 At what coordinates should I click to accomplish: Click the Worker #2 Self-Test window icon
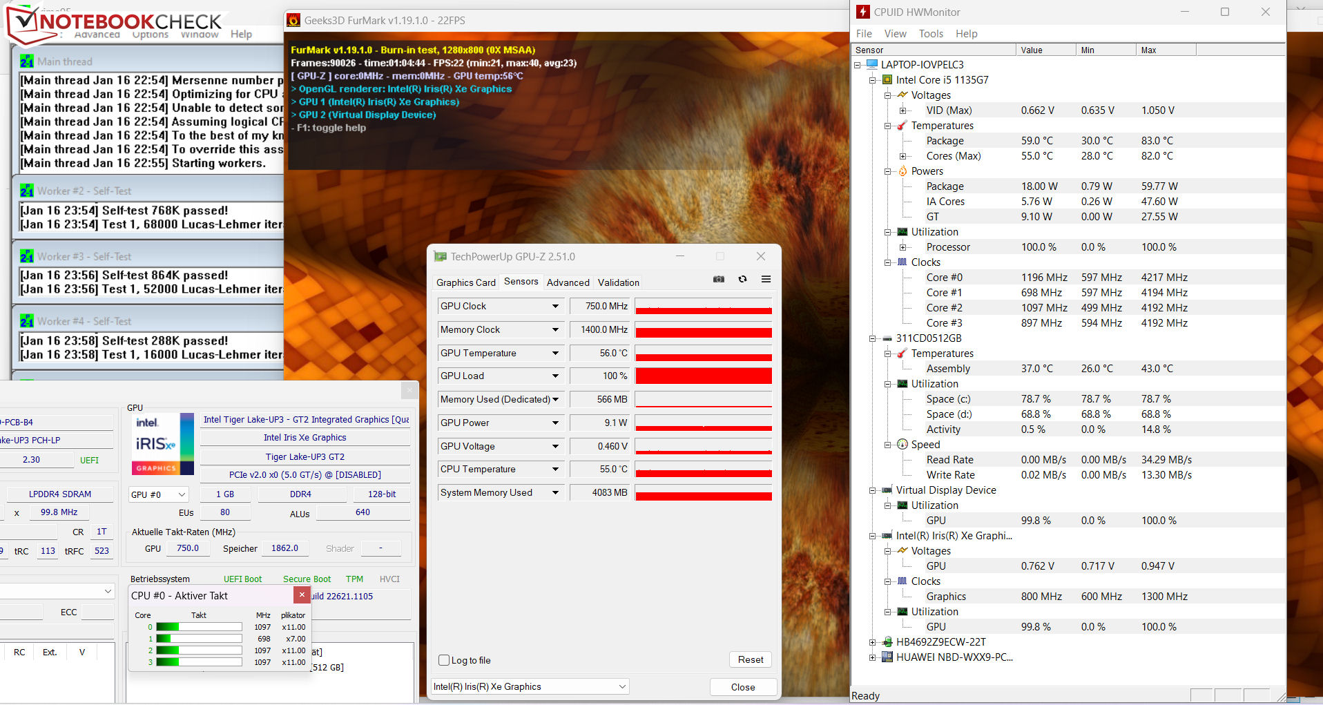[27, 191]
